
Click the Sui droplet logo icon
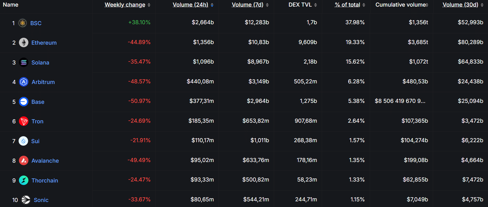pos(23,141)
